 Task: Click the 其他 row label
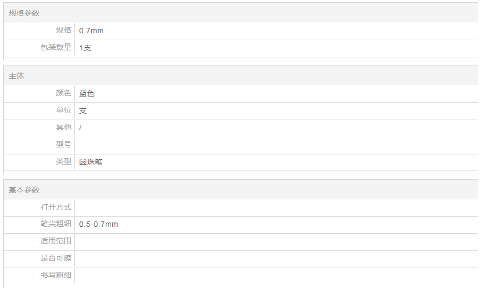point(63,128)
